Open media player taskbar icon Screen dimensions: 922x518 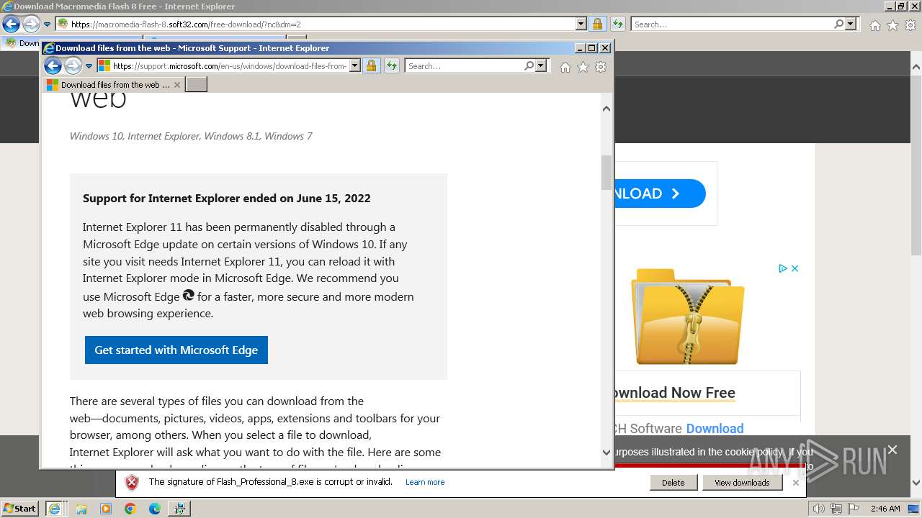(x=106, y=509)
